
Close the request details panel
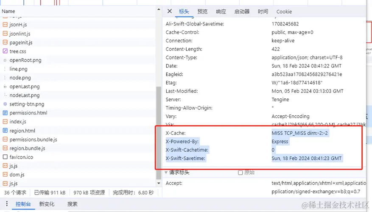coord(169,11)
